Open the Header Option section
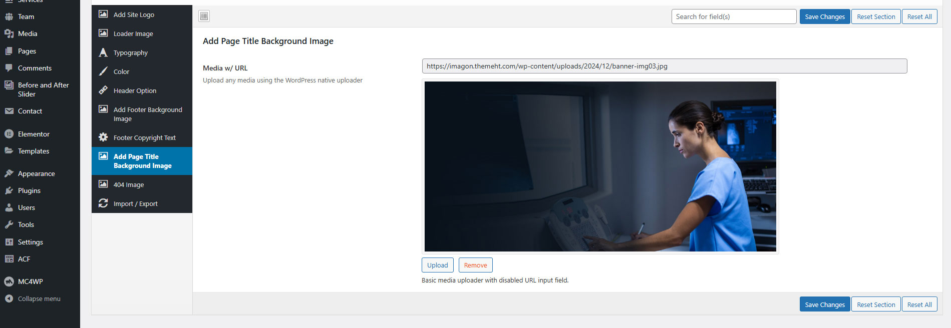 tap(142, 90)
